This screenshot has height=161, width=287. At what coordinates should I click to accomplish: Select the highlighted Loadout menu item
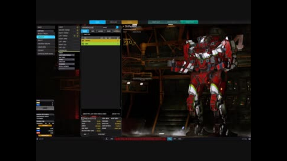coord(45,37)
